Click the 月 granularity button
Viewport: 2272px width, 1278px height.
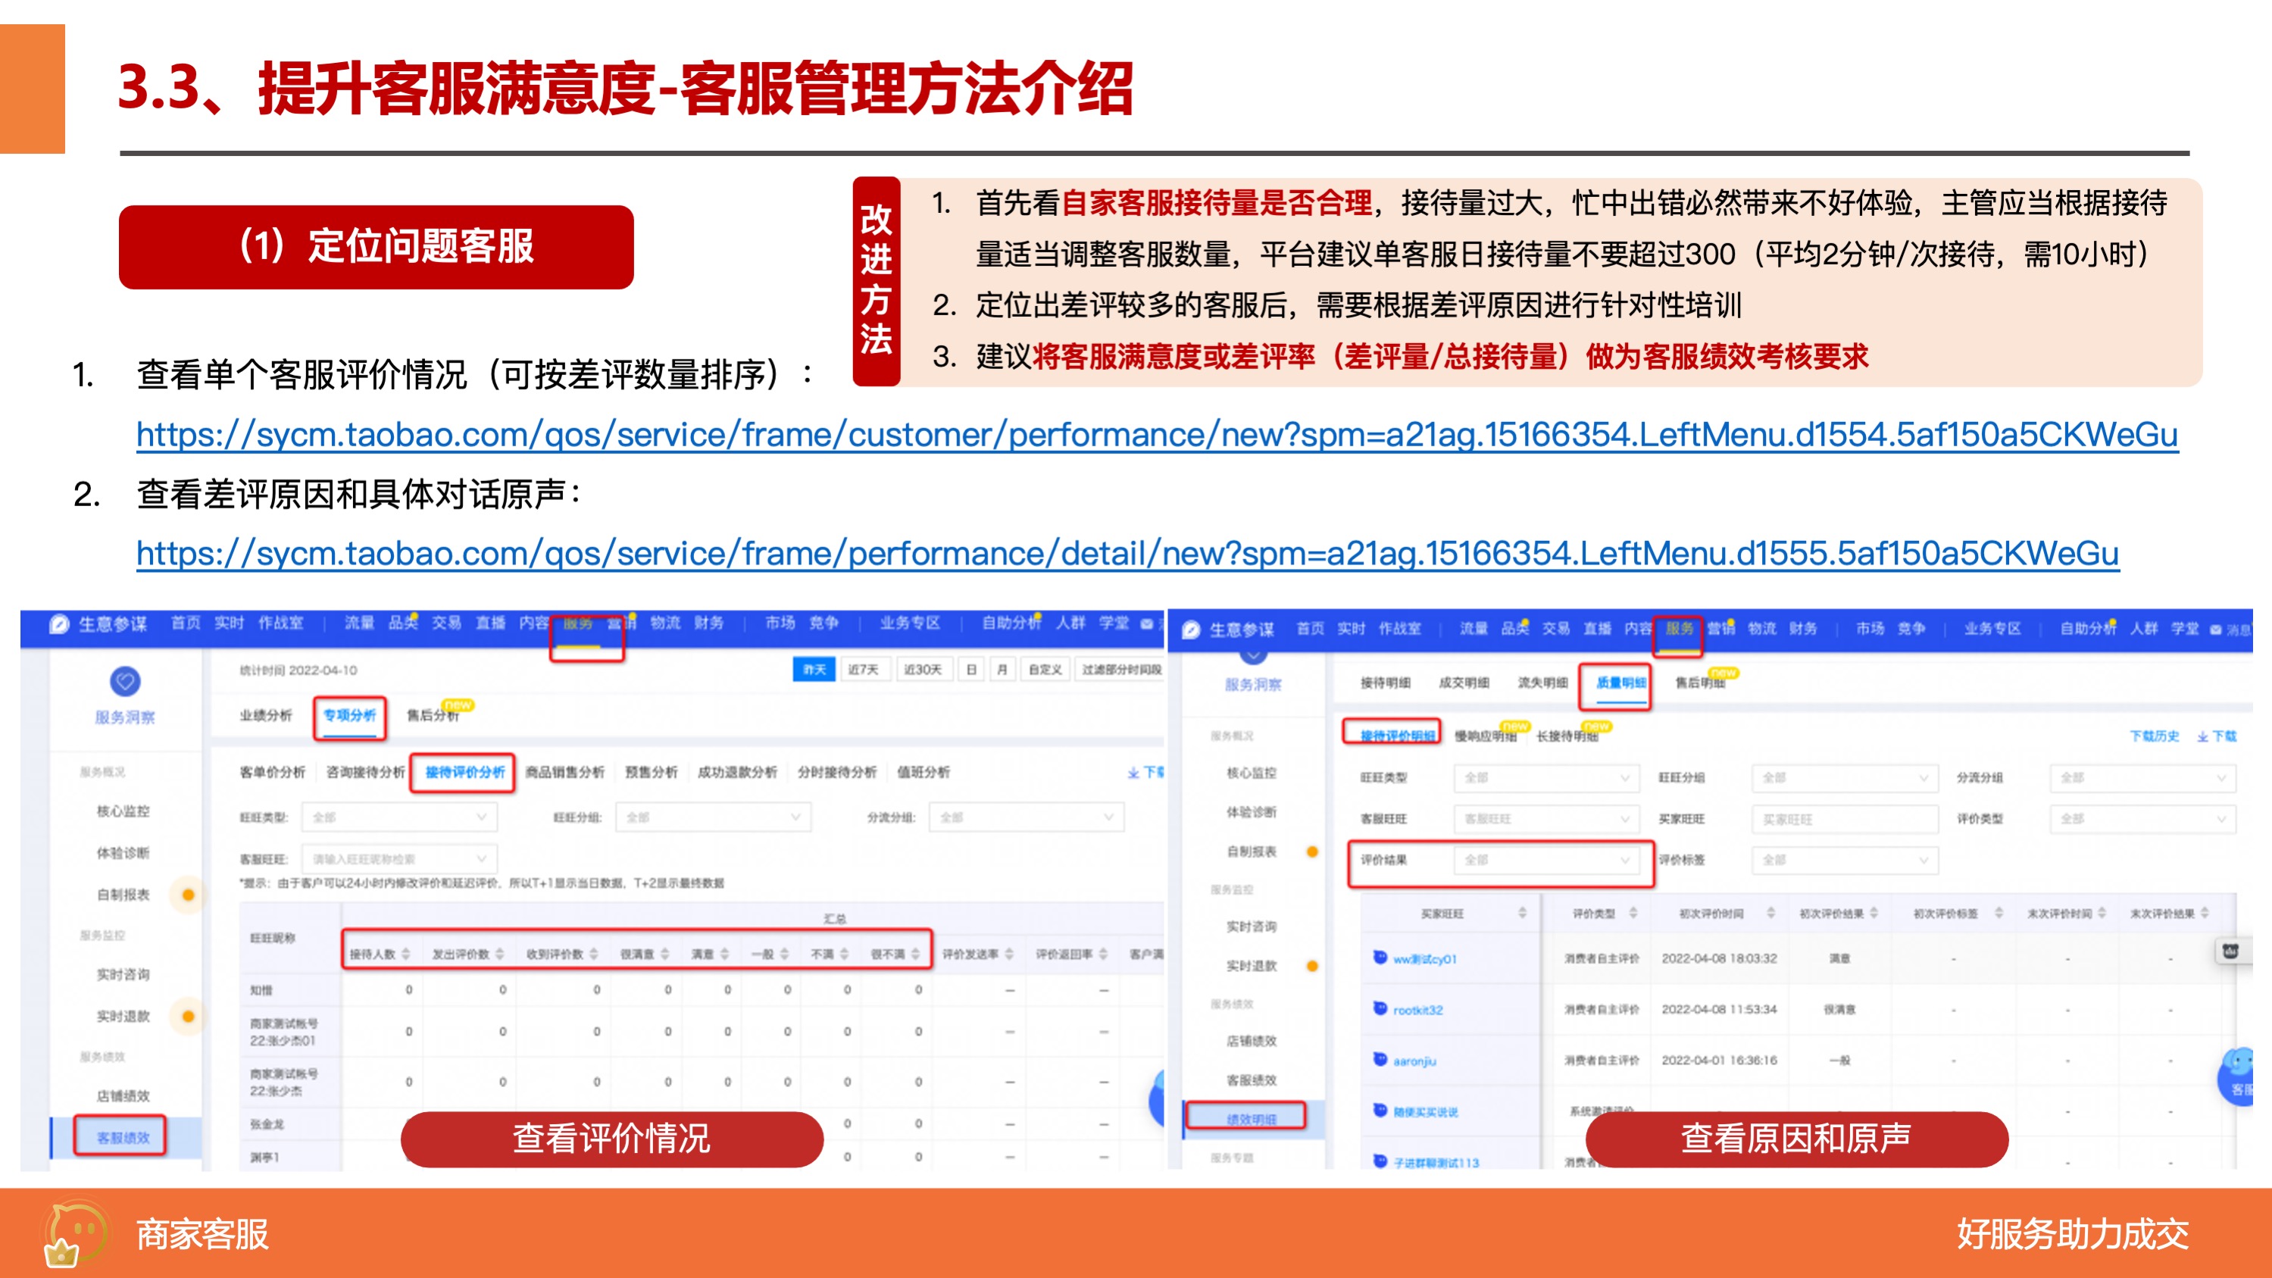pyautogui.click(x=1002, y=670)
